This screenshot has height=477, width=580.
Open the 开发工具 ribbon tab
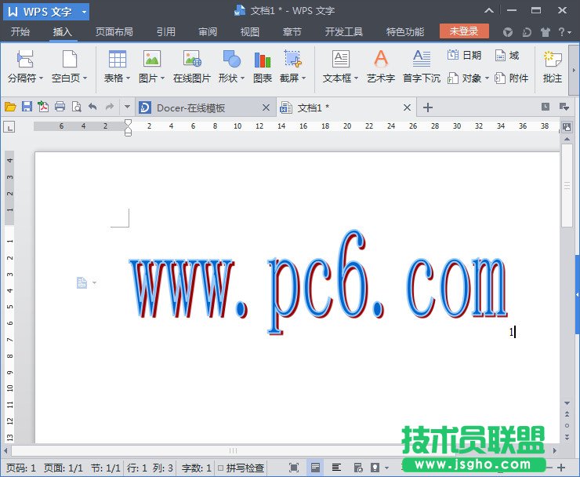(x=343, y=32)
